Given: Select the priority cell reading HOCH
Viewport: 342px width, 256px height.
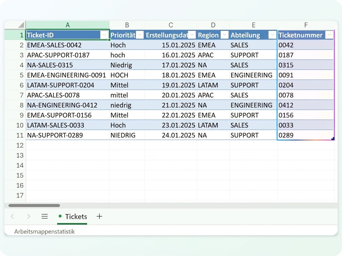Looking at the screenshot, I should 127,75.
